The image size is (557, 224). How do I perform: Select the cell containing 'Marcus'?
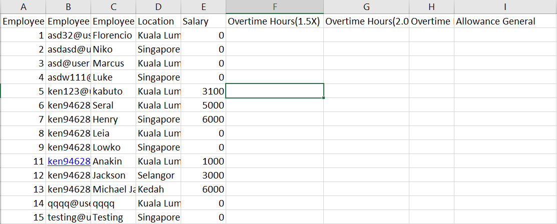113,63
